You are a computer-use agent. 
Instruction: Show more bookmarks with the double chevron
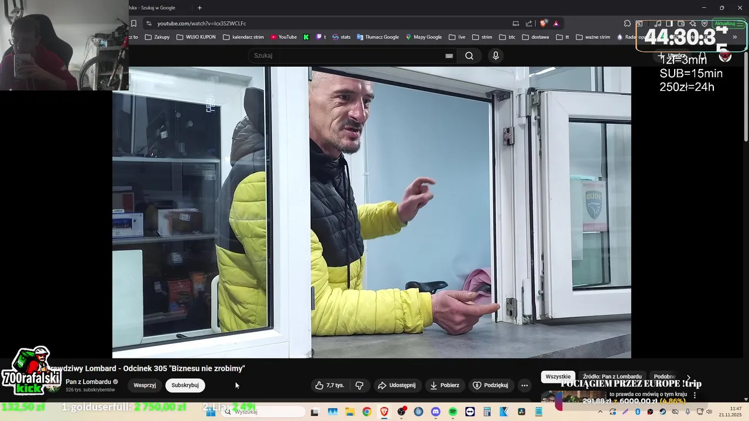[735, 37]
